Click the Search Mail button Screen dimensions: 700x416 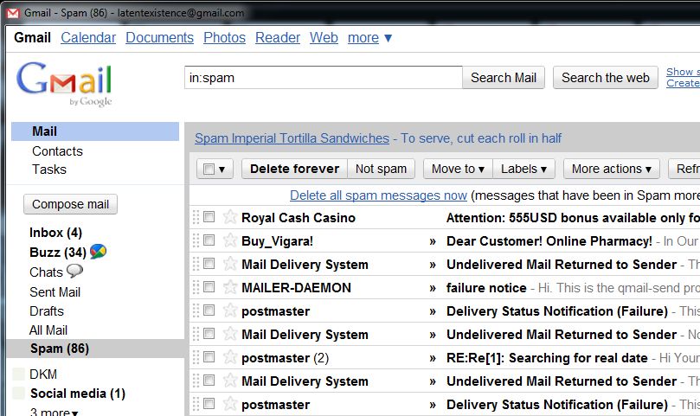[503, 78]
